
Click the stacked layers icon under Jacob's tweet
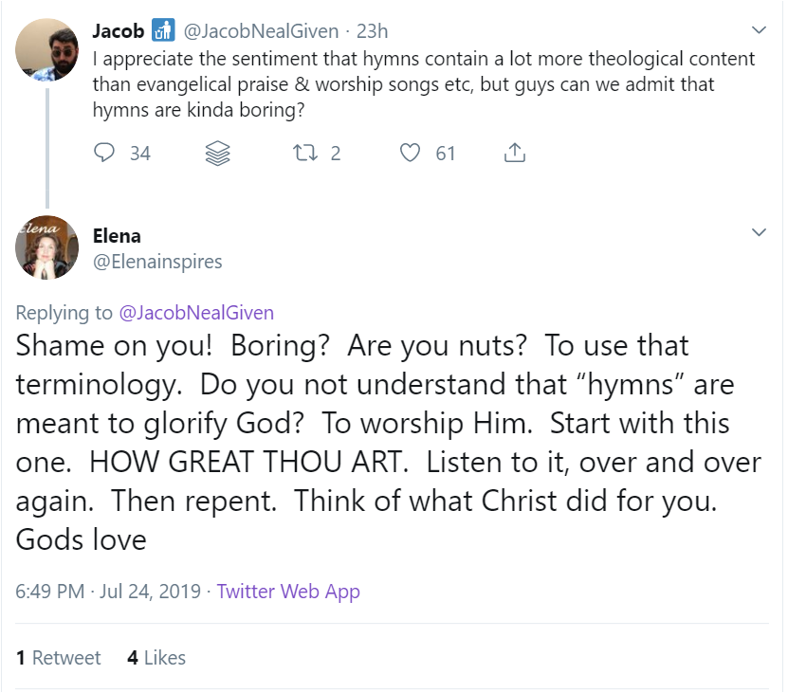point(217,153)
